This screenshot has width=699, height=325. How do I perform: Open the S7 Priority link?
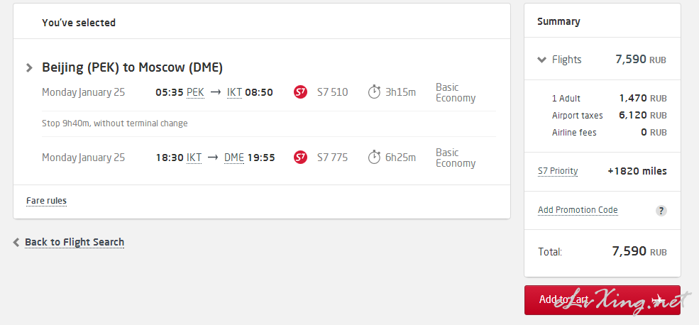[558, 171]
